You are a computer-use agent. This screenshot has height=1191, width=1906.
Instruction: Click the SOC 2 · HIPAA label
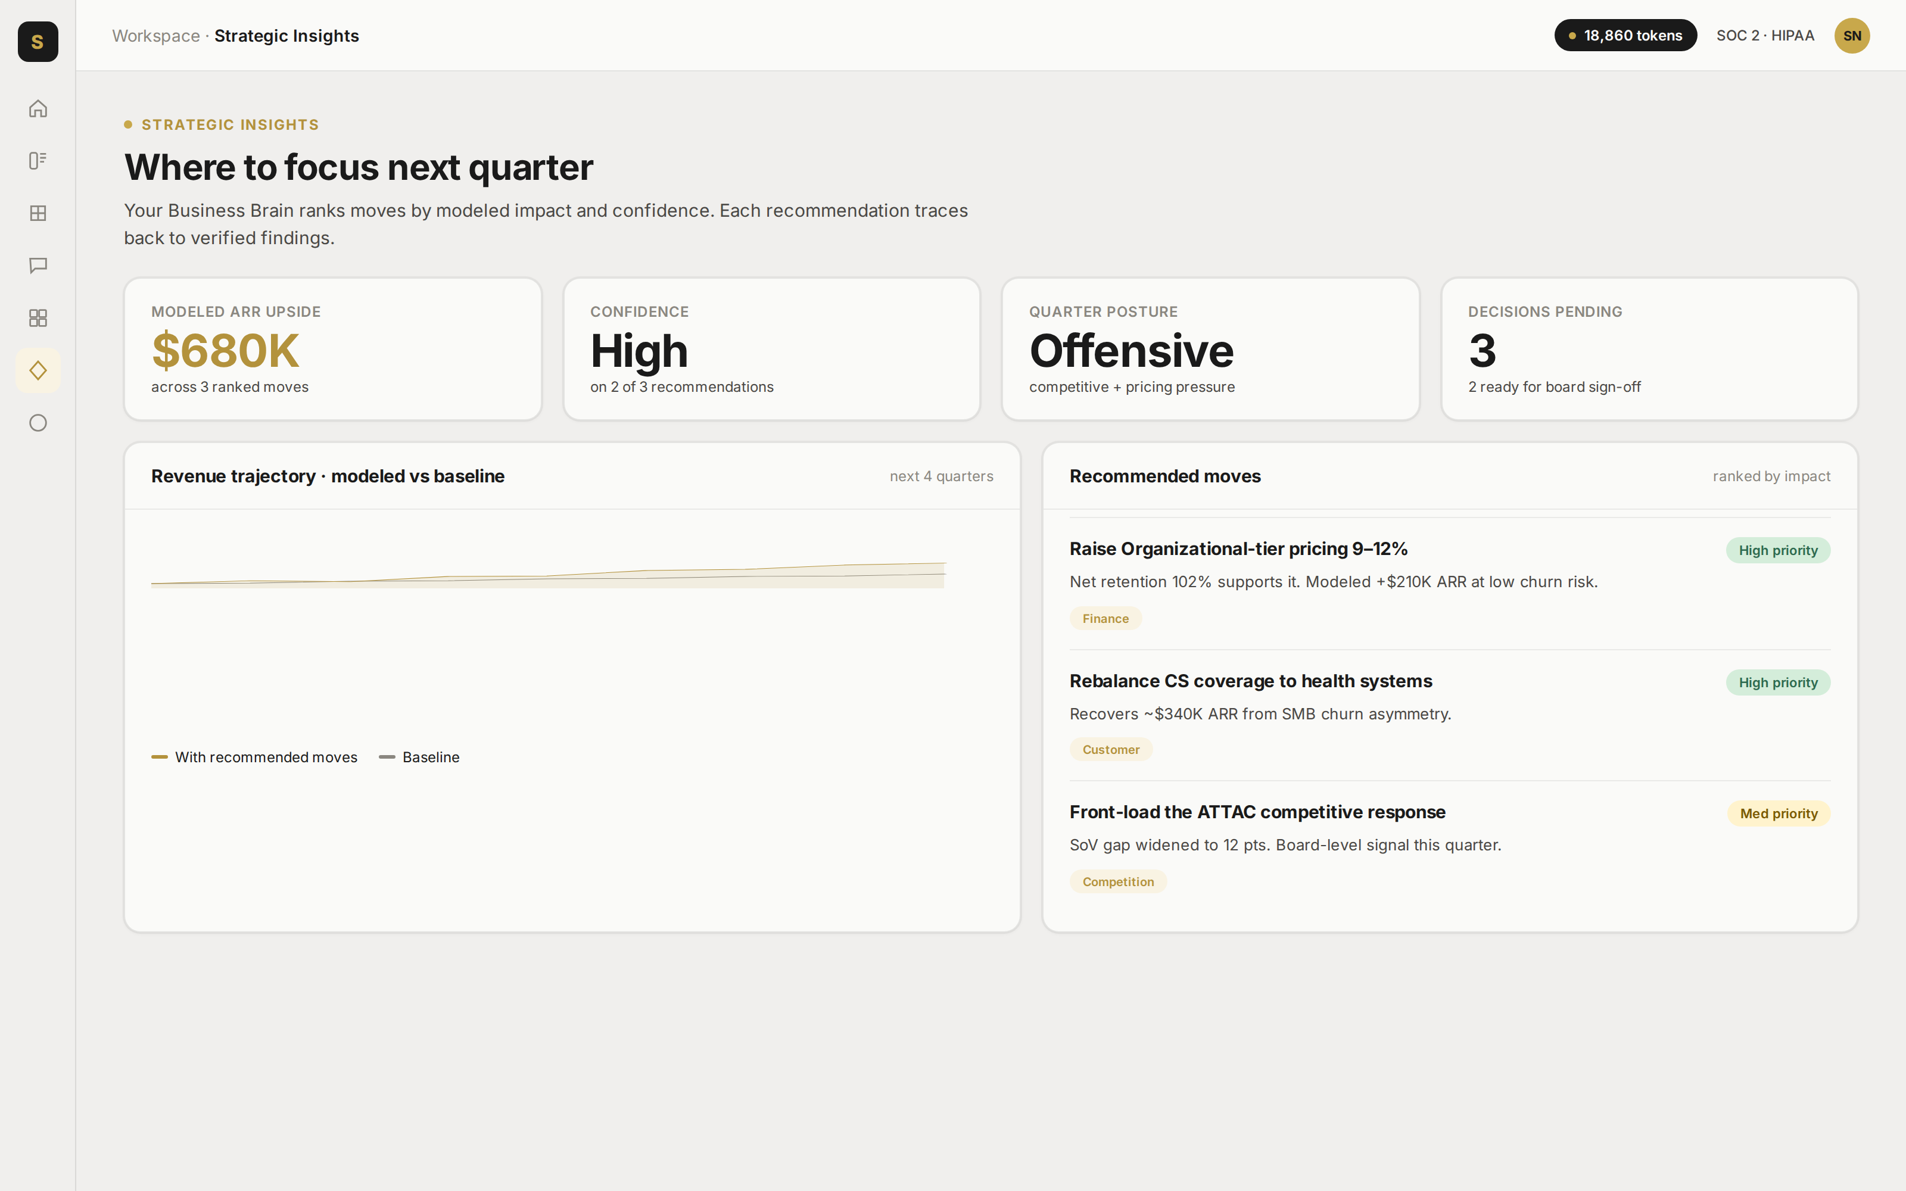pyautogui.click(x=1765, y=36)
